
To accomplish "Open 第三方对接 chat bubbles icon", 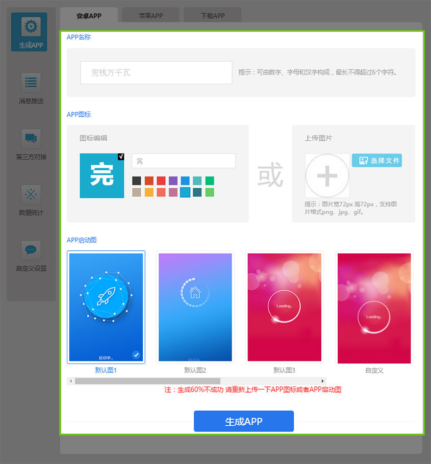I will point(31,138).
